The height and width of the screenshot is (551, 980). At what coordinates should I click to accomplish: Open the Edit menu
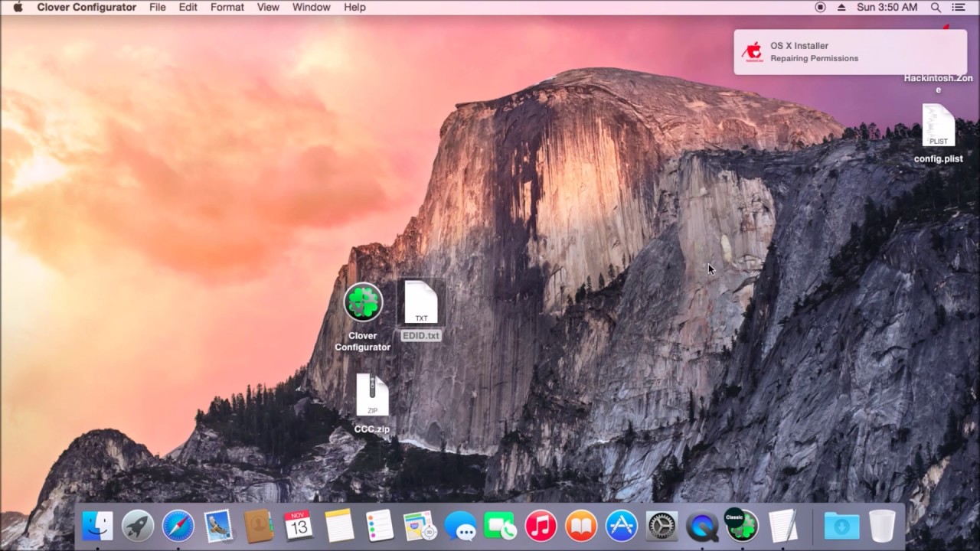[188, 7]
